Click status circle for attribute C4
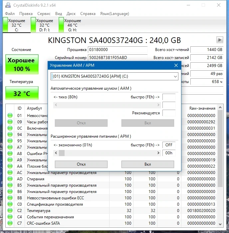The height and width of the screenshot is (233, 229). (x=10, y=217)
